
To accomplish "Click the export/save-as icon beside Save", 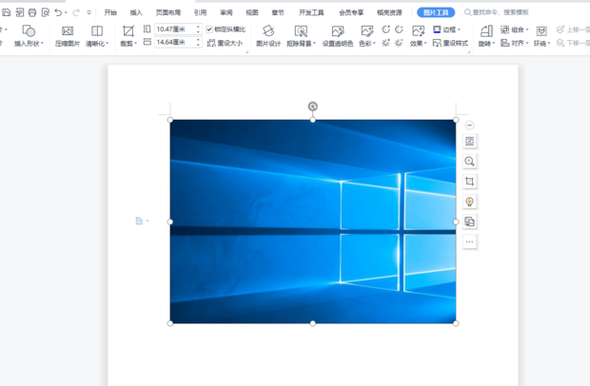I will (x=20, y=12).
